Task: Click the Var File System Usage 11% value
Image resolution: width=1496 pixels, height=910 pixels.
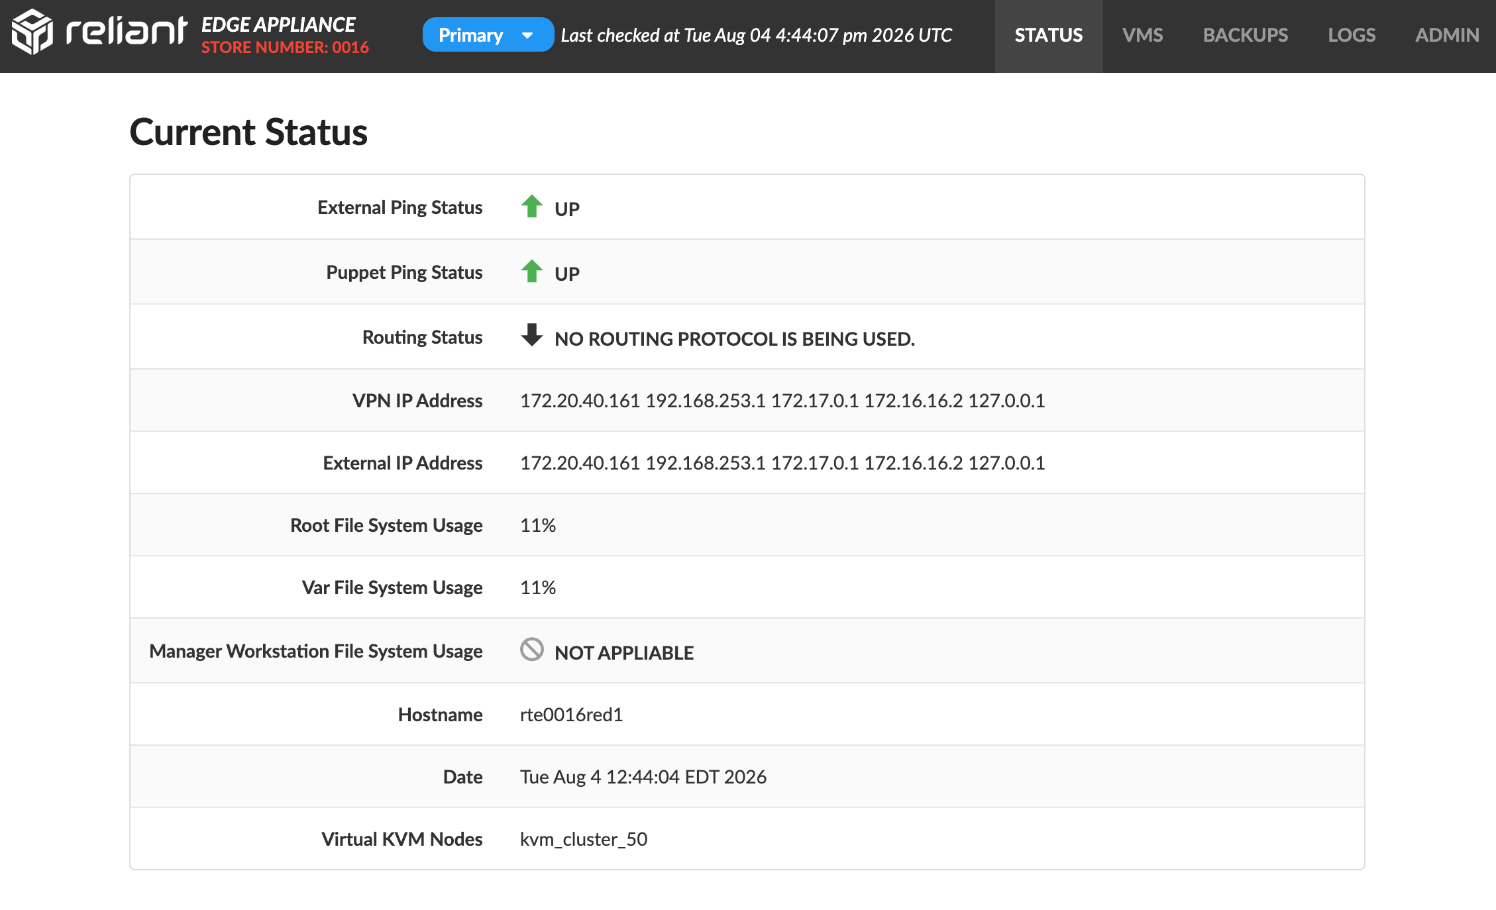Action: click(x=538, y=587)
